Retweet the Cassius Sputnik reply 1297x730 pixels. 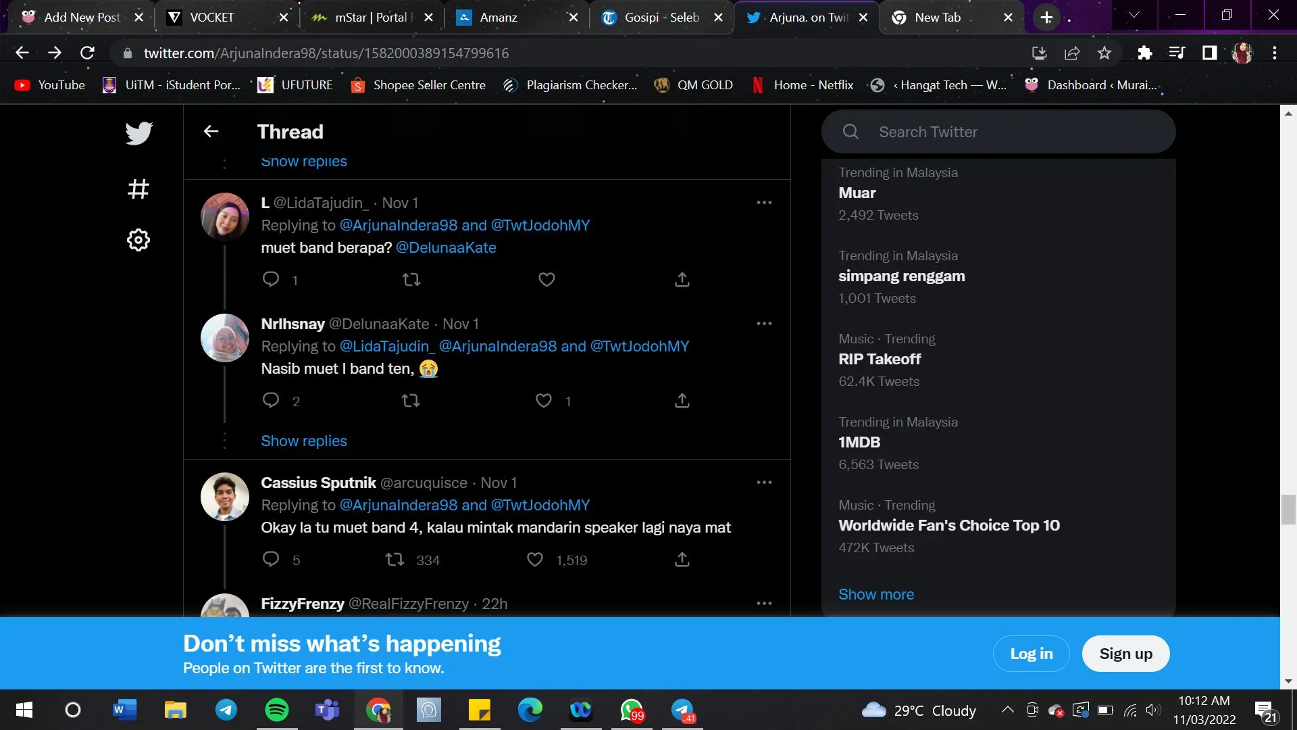395,560
